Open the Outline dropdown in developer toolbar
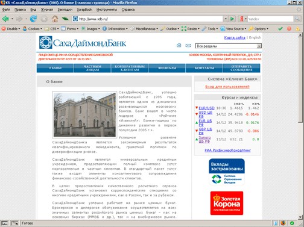304x227 pixels. click(169, 29)
